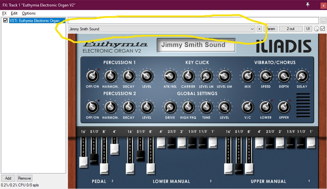Open the Options menu
Image resolution: width=327 pixels, height=189 pixels.
point(29,13)
